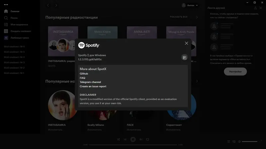Open playlist Мой плейлист № 6

point(14,46)
